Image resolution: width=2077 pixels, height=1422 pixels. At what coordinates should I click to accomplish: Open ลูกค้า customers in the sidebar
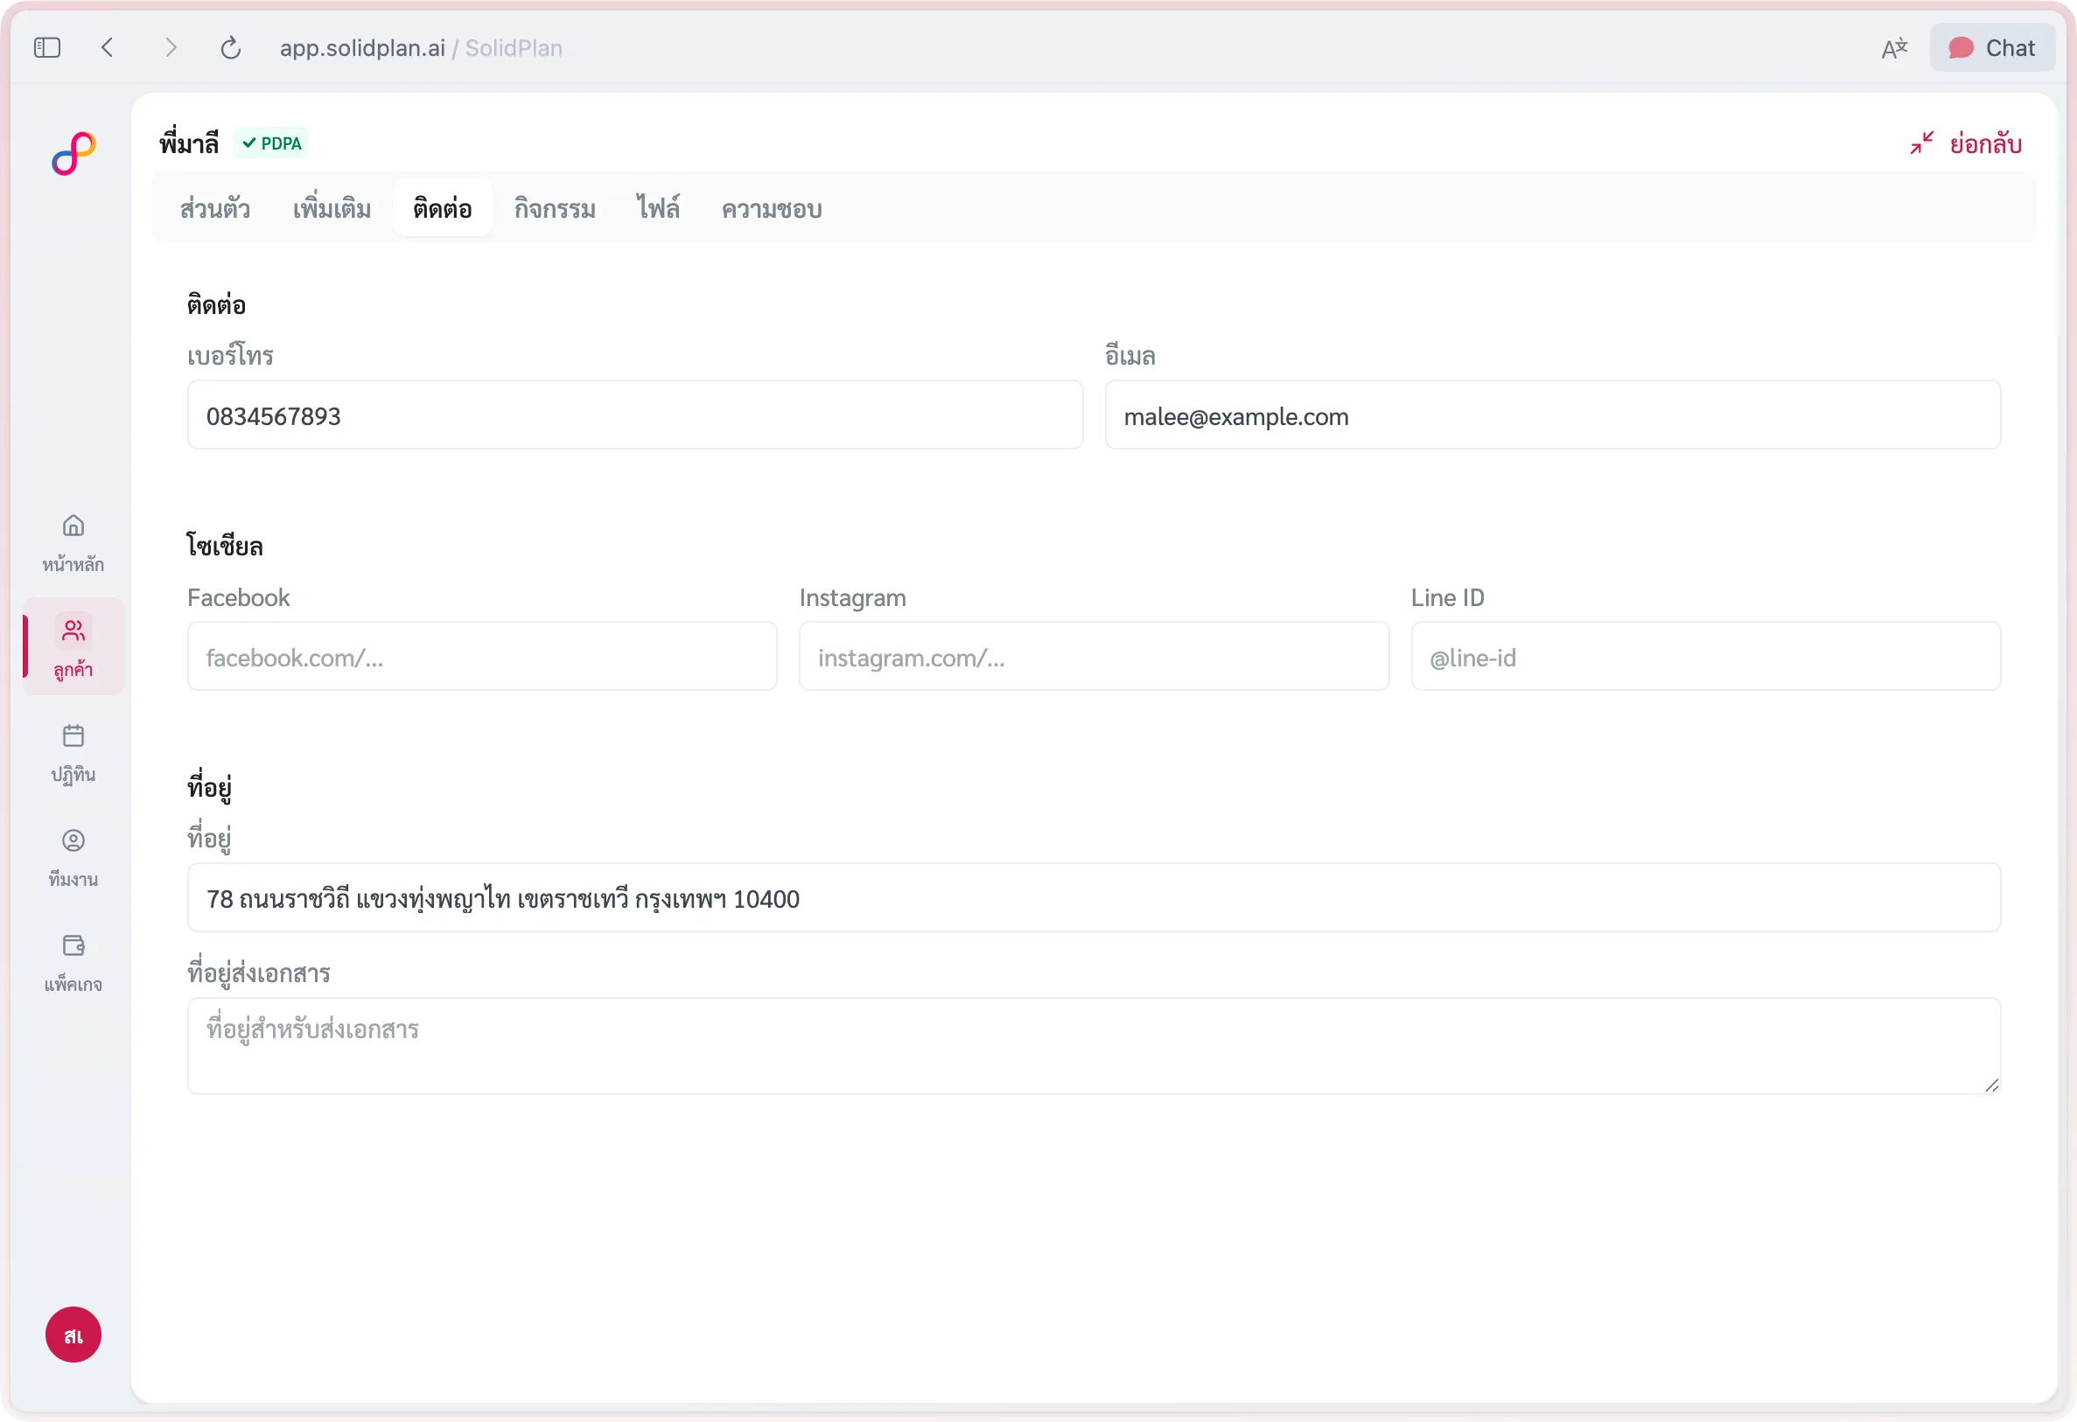[x=73, y=647]
